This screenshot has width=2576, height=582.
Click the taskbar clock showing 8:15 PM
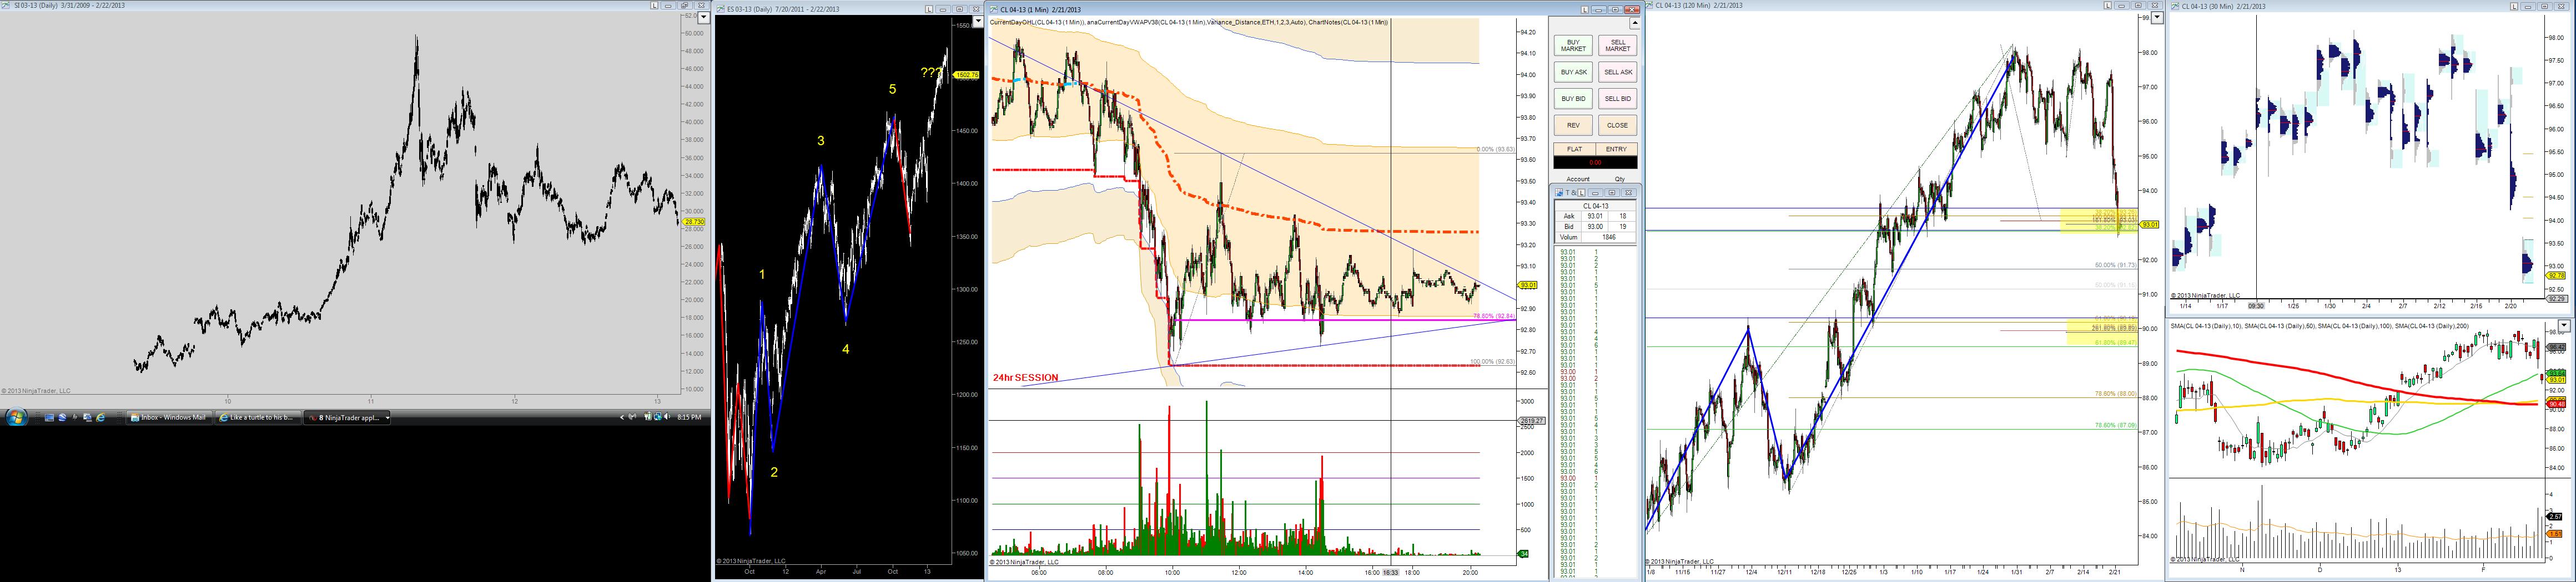click(x=689, y=417)
